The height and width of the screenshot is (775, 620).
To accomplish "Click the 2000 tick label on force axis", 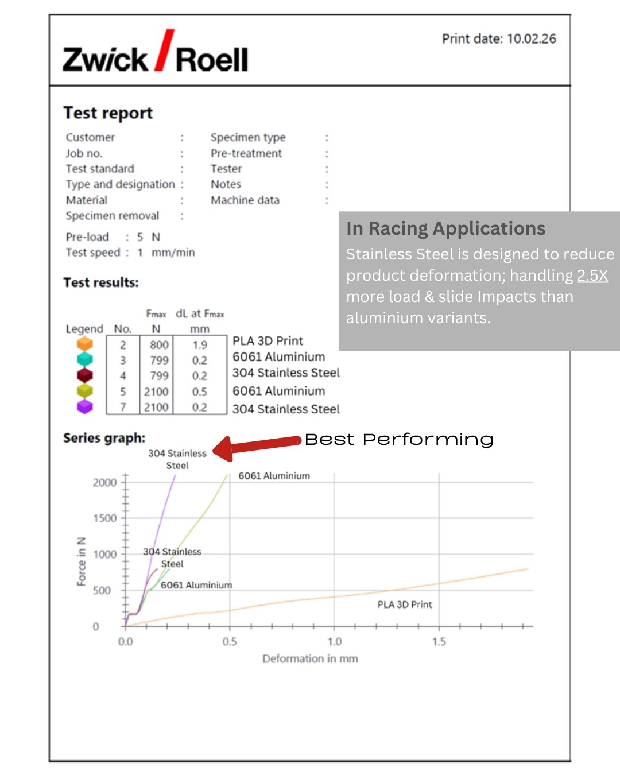I will pos(104,483).
